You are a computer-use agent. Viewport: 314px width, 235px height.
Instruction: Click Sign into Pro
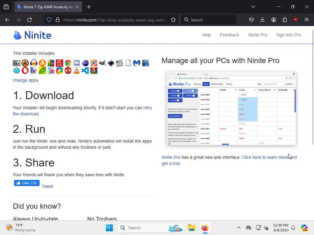point(289,35)
